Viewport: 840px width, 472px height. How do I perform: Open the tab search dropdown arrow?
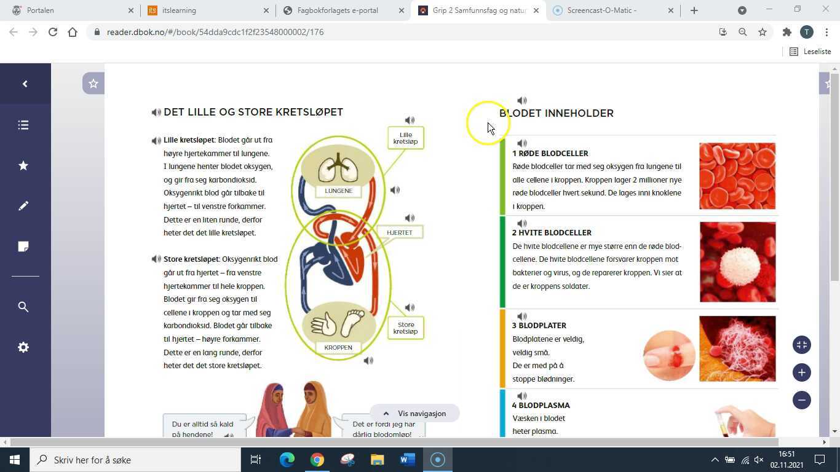tap(742, 10)
